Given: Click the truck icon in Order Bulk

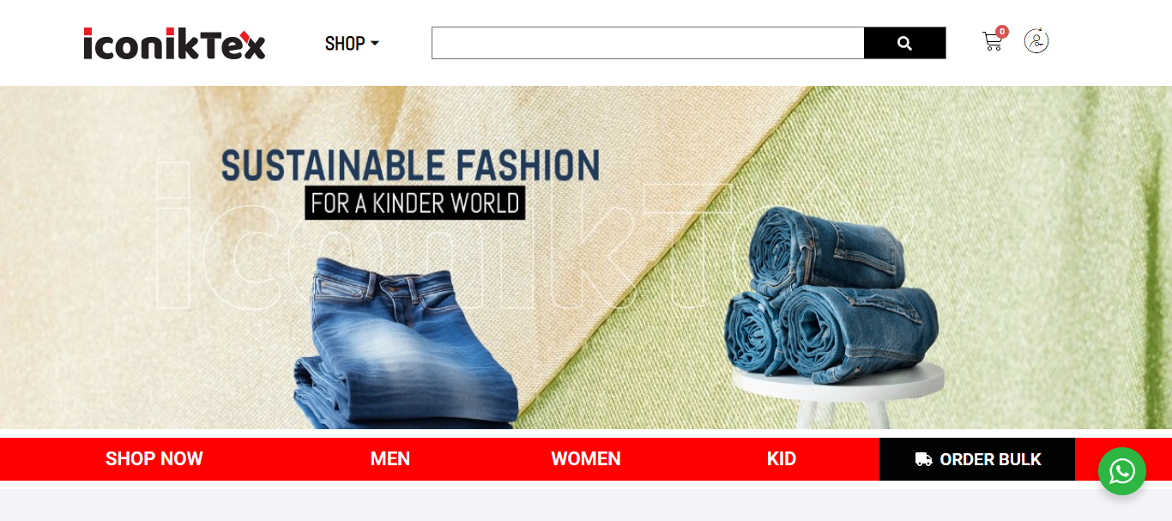Looking at the screenshot, I should [x=924, y=459].
